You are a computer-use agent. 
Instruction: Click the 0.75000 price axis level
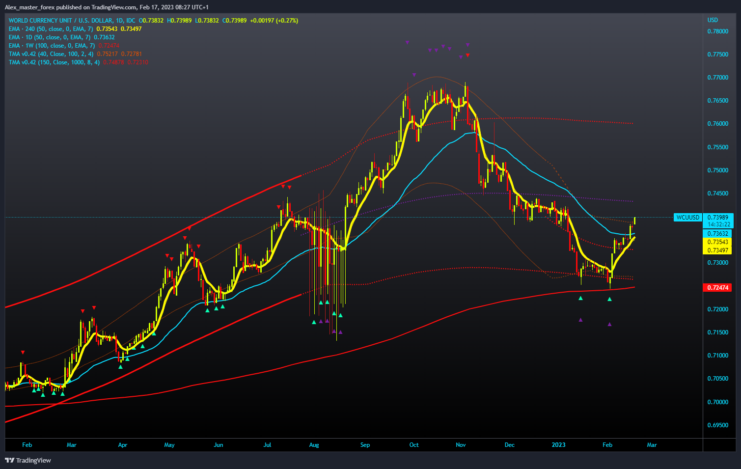718,170
